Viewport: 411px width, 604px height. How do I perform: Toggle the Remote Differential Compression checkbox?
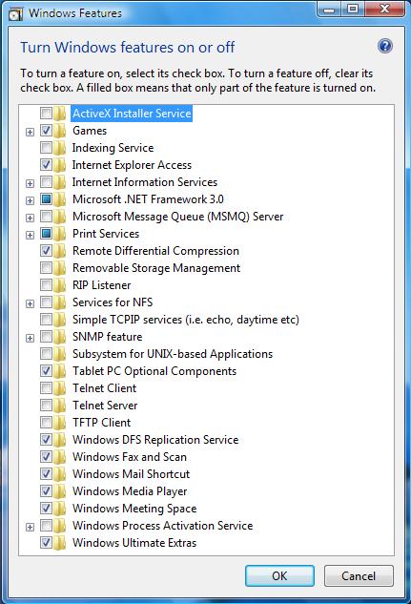click(x=46, y=250)
